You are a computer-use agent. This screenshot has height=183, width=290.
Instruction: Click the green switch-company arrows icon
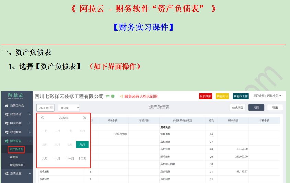point(108,96)
